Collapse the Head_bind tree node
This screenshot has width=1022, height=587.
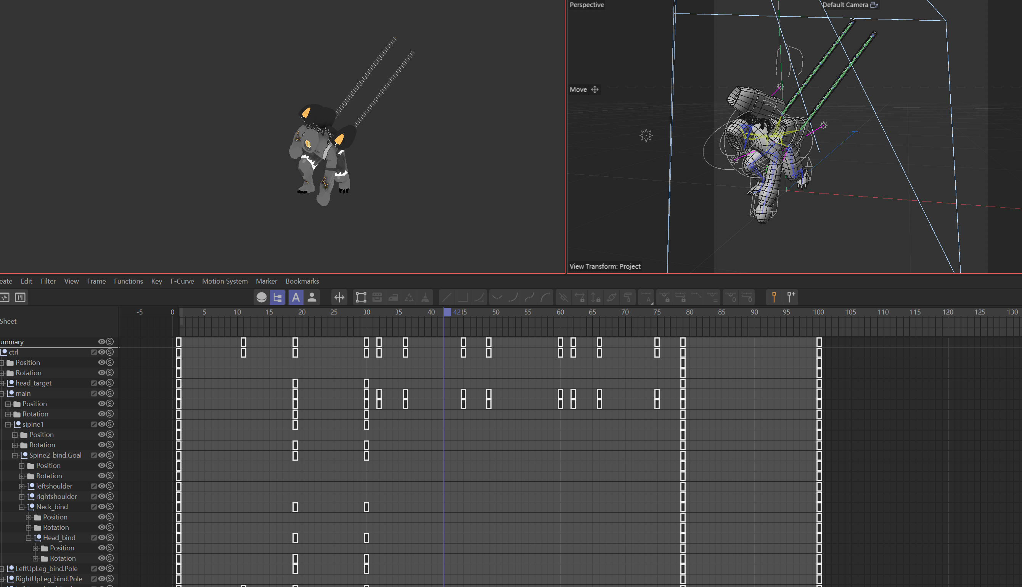[29, 538]
